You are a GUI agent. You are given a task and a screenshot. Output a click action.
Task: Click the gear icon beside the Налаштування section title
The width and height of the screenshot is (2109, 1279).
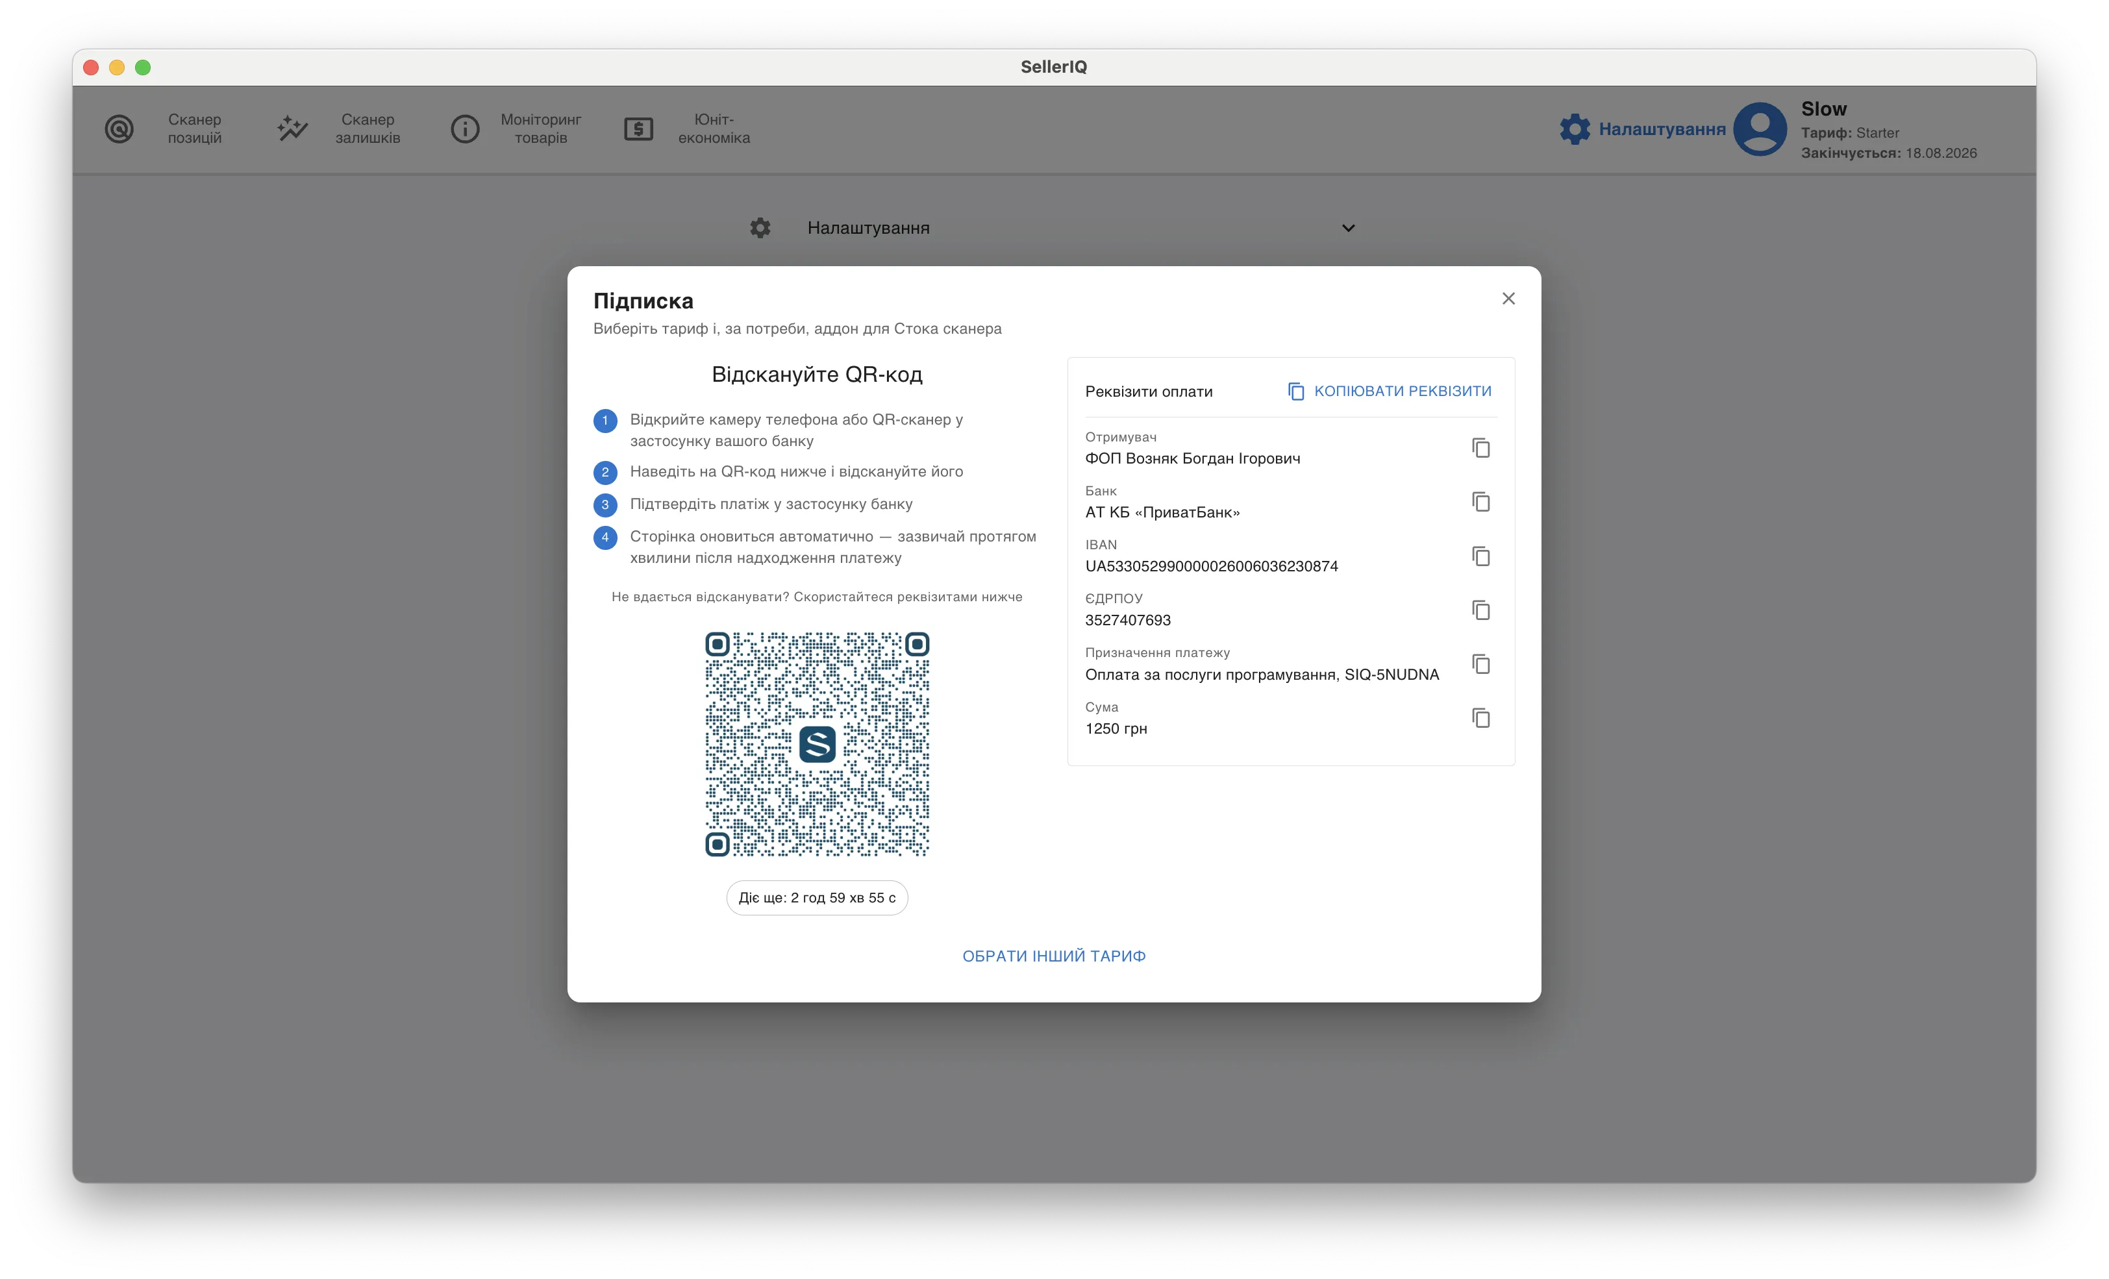tap(760, 228)
